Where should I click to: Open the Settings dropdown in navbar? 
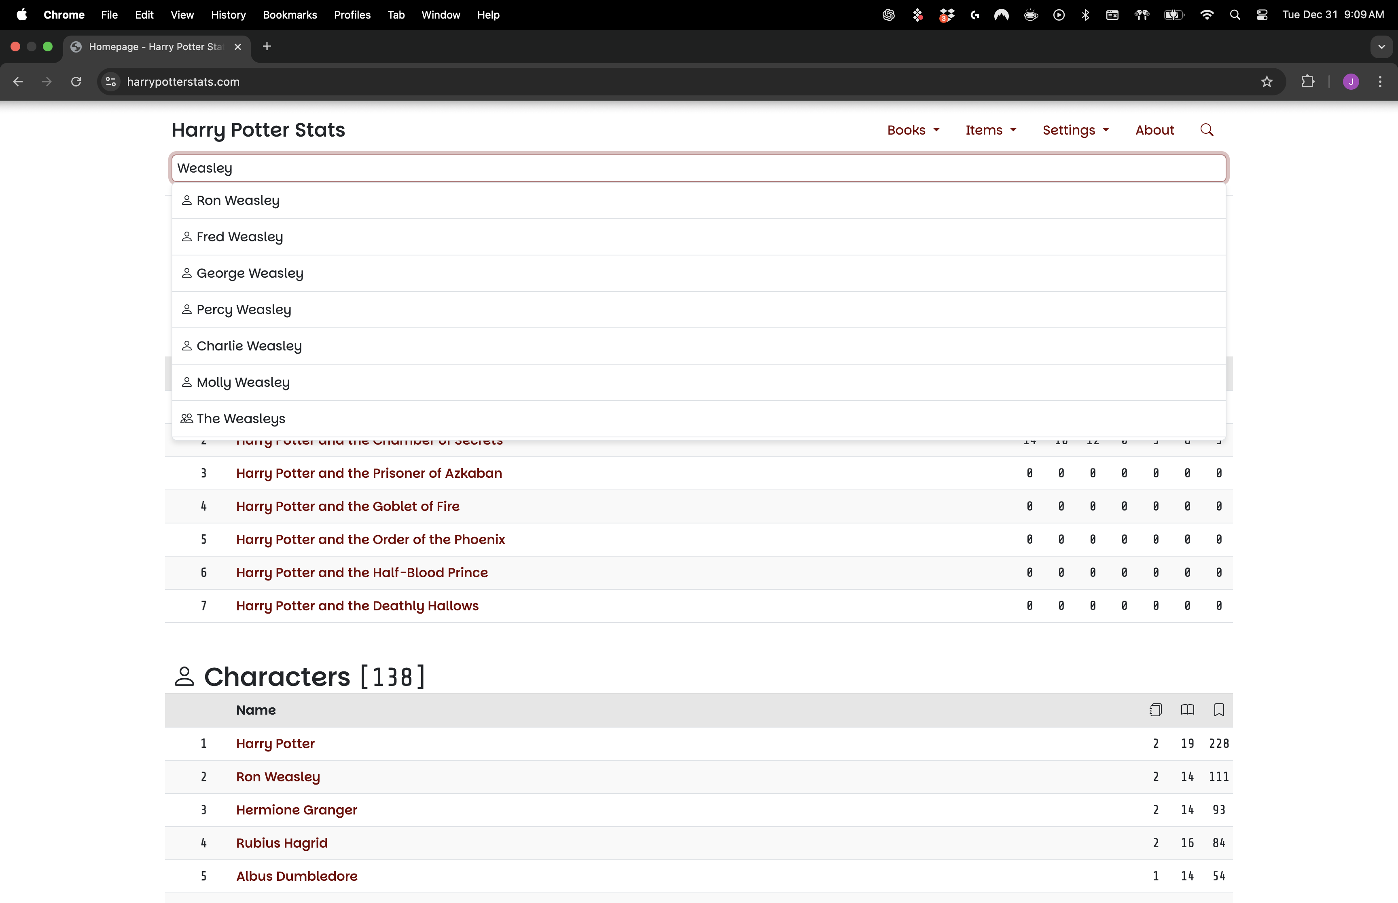pos(1075,130)
